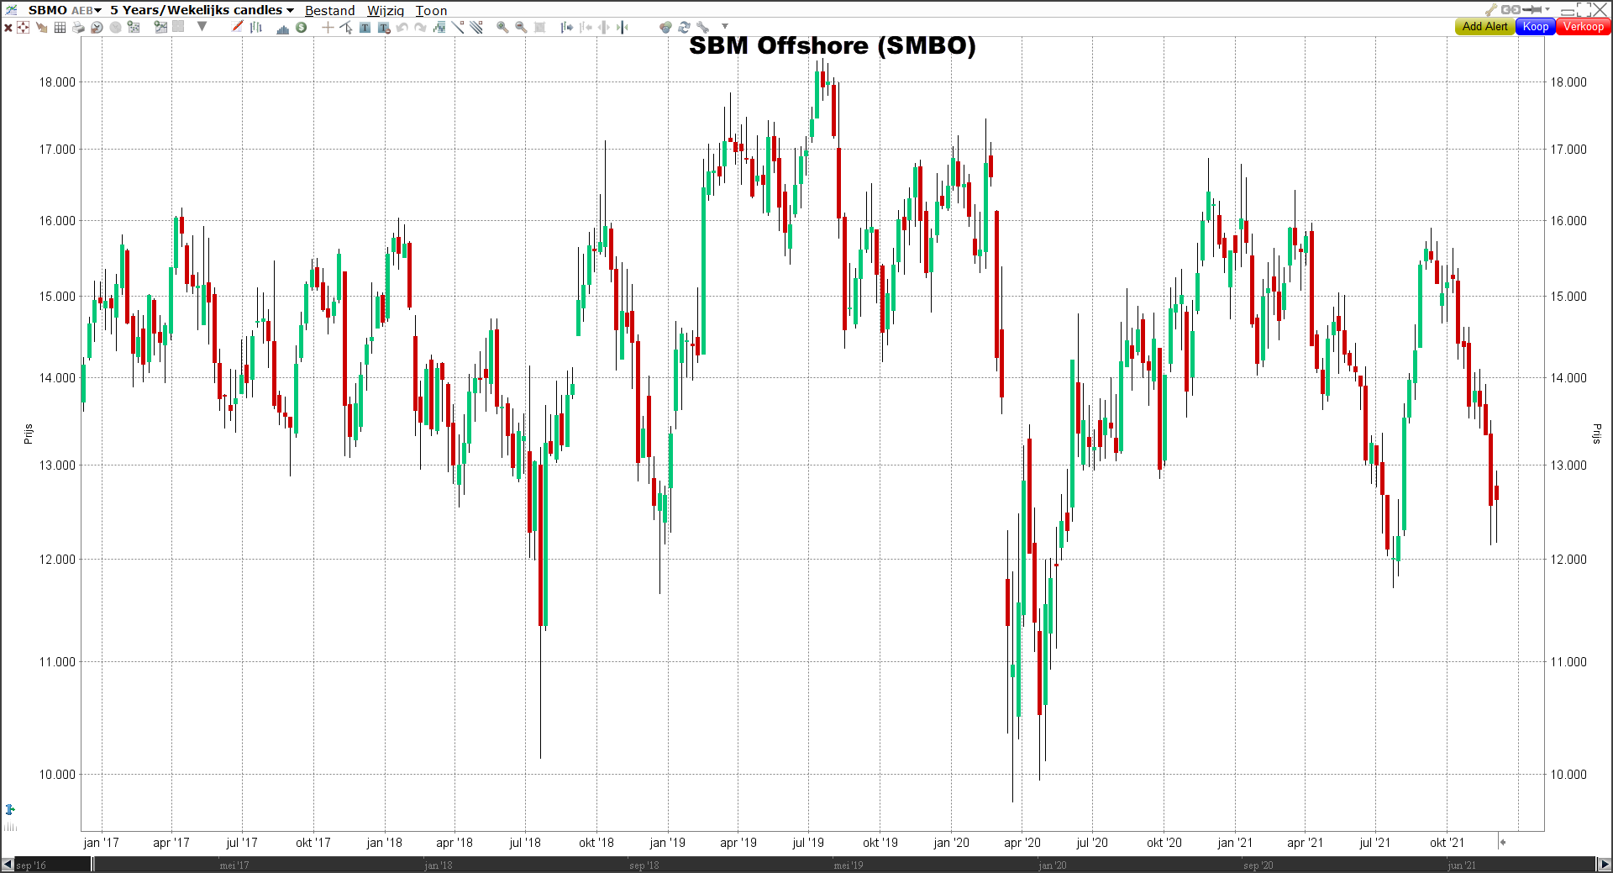The height and width of the screenshot is (873, 1613).
Task: Add text with the T text tool
Action: pyautogui.click(x=365, y=27)
